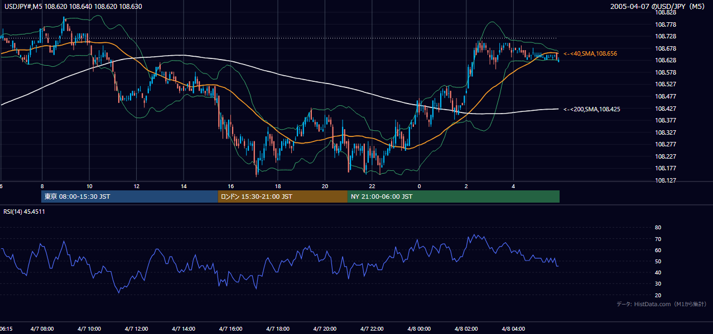Click the 2005-04-07 USD/JPY (M5) chart title
This screenshot has height=334, width=713.
coord(658,6)
